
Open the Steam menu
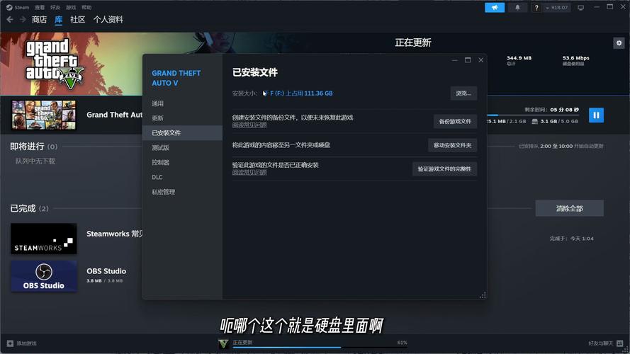18,7
